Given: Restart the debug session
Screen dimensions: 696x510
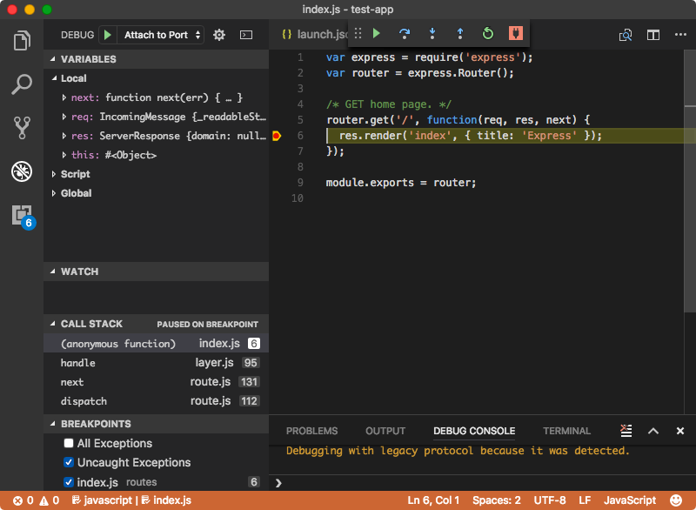Looking at the screenshot, I should point(487,33).
